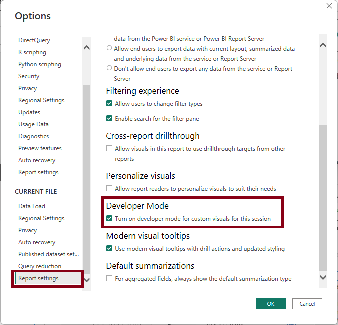Click the Personalize visuals heading

[141, 176]
